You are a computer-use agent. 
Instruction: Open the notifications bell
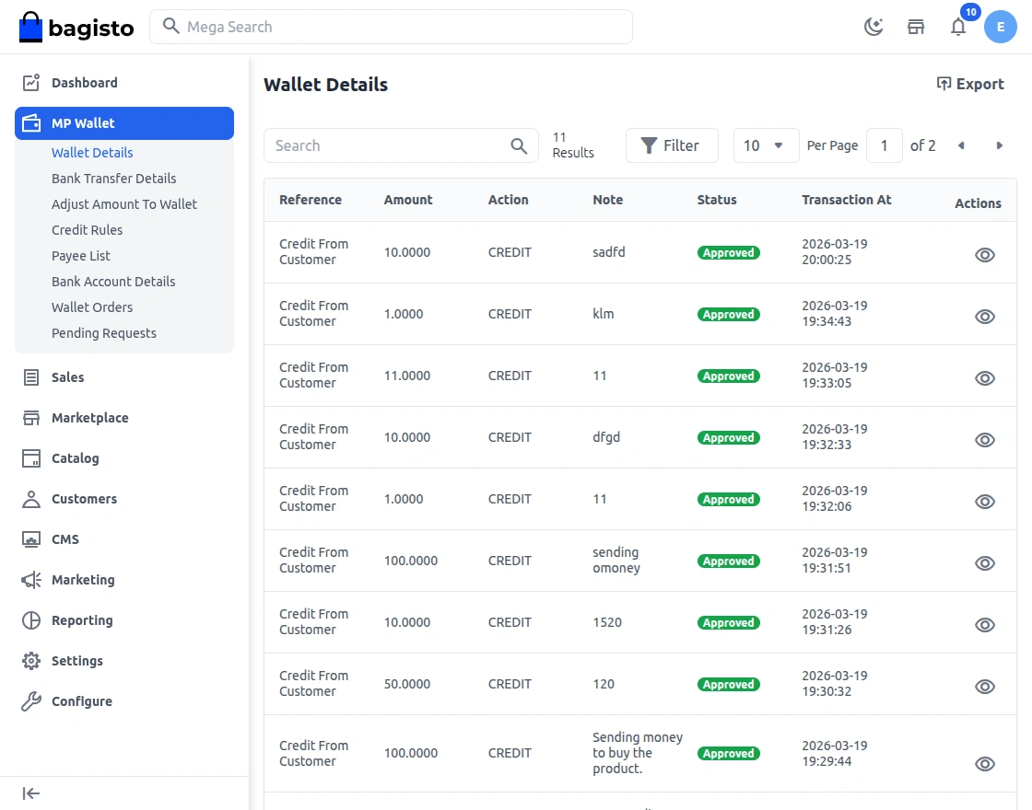(958, 28)
